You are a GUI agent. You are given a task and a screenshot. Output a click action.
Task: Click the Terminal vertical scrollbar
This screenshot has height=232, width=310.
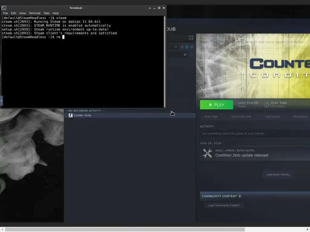(164, 62)
